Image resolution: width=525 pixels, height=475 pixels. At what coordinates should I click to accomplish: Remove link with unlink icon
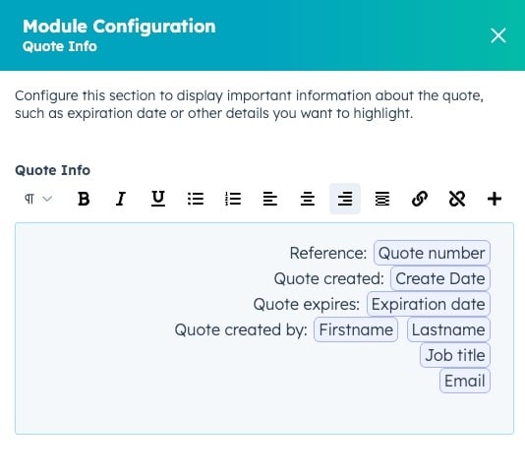pos(457,199)
